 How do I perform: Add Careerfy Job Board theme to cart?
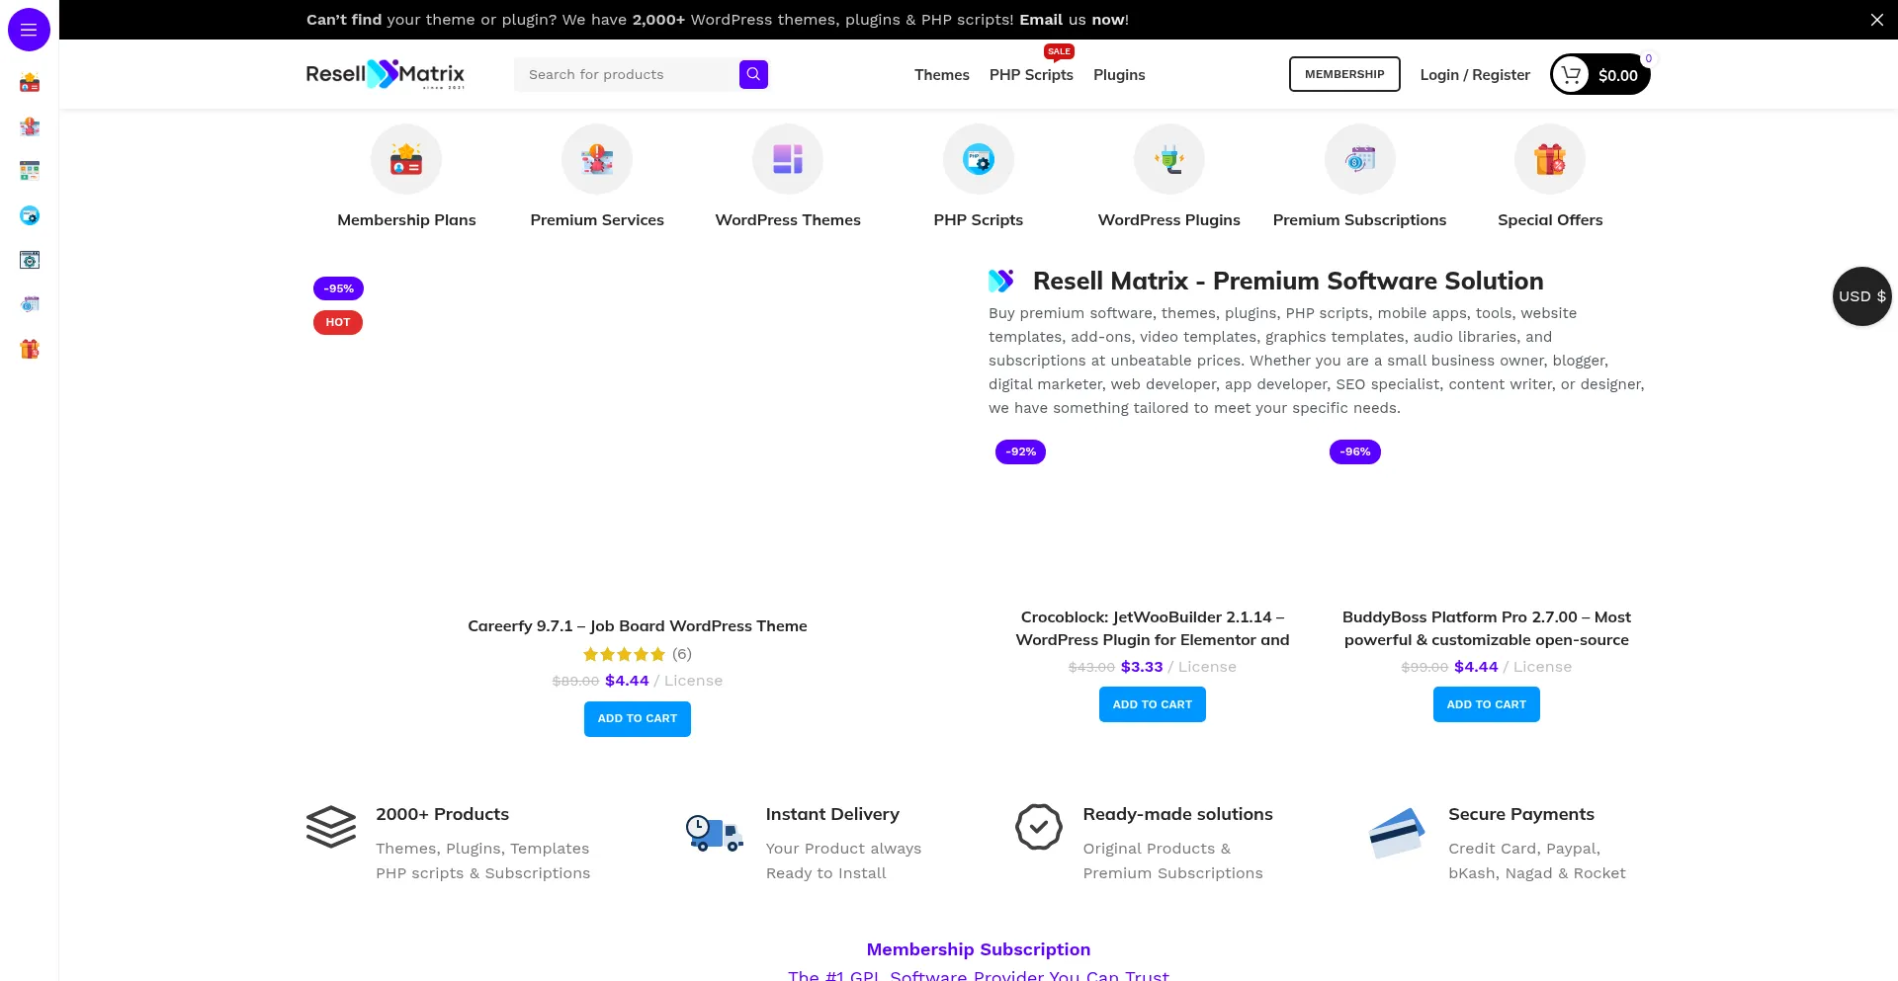637,719
